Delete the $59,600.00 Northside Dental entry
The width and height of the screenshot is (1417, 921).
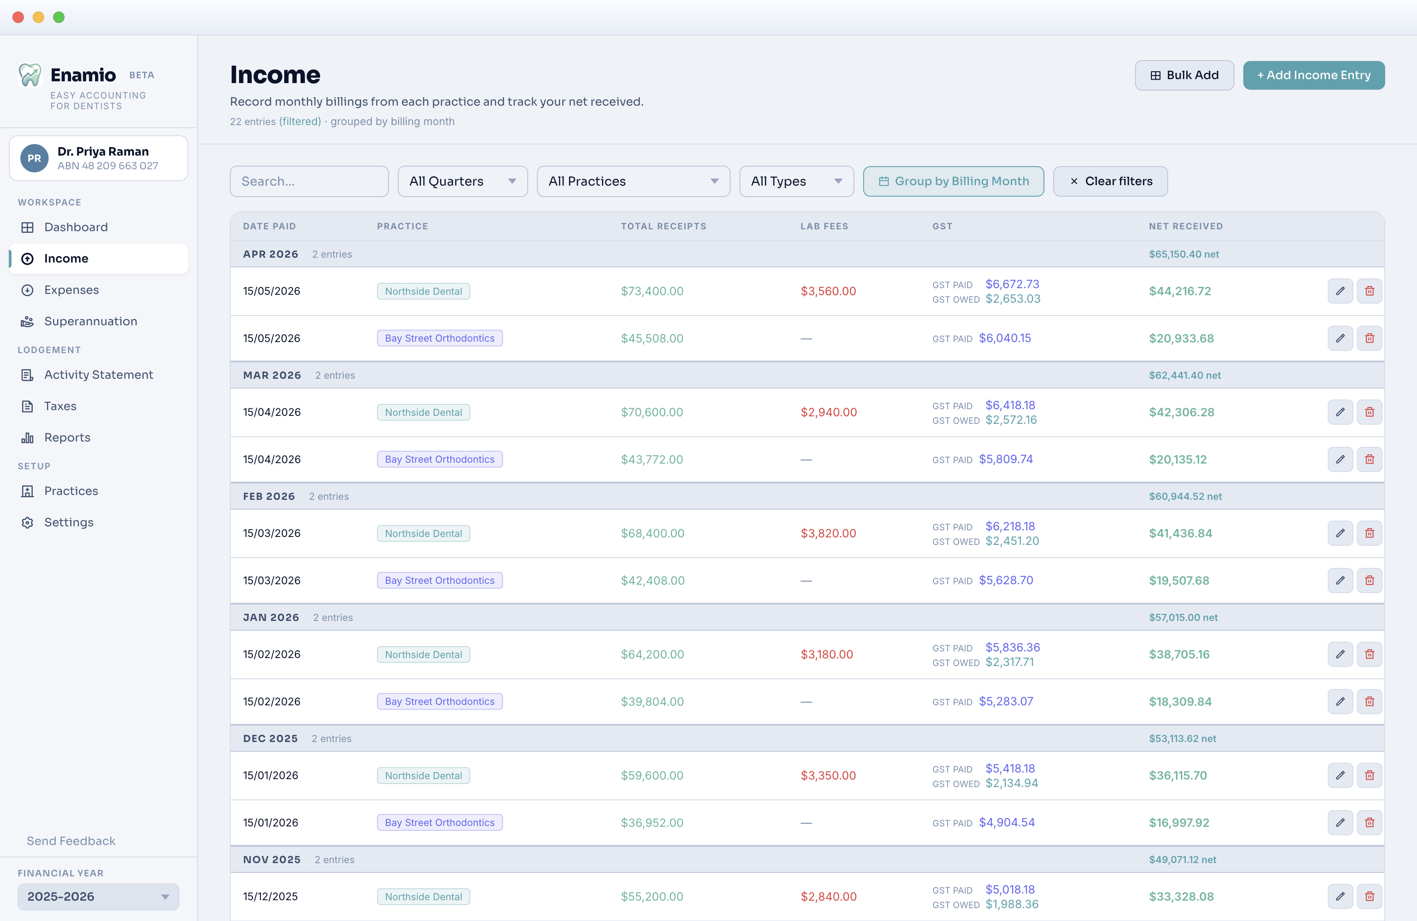pos(1369,775)
